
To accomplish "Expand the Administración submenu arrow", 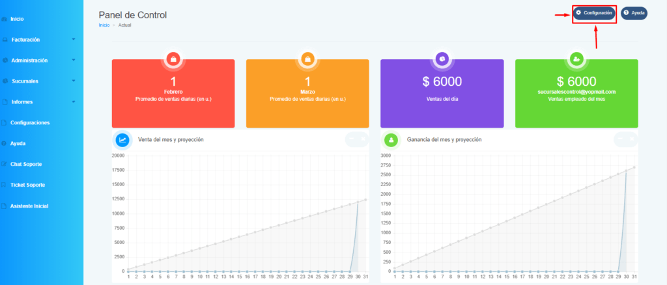I will [74, 61].
